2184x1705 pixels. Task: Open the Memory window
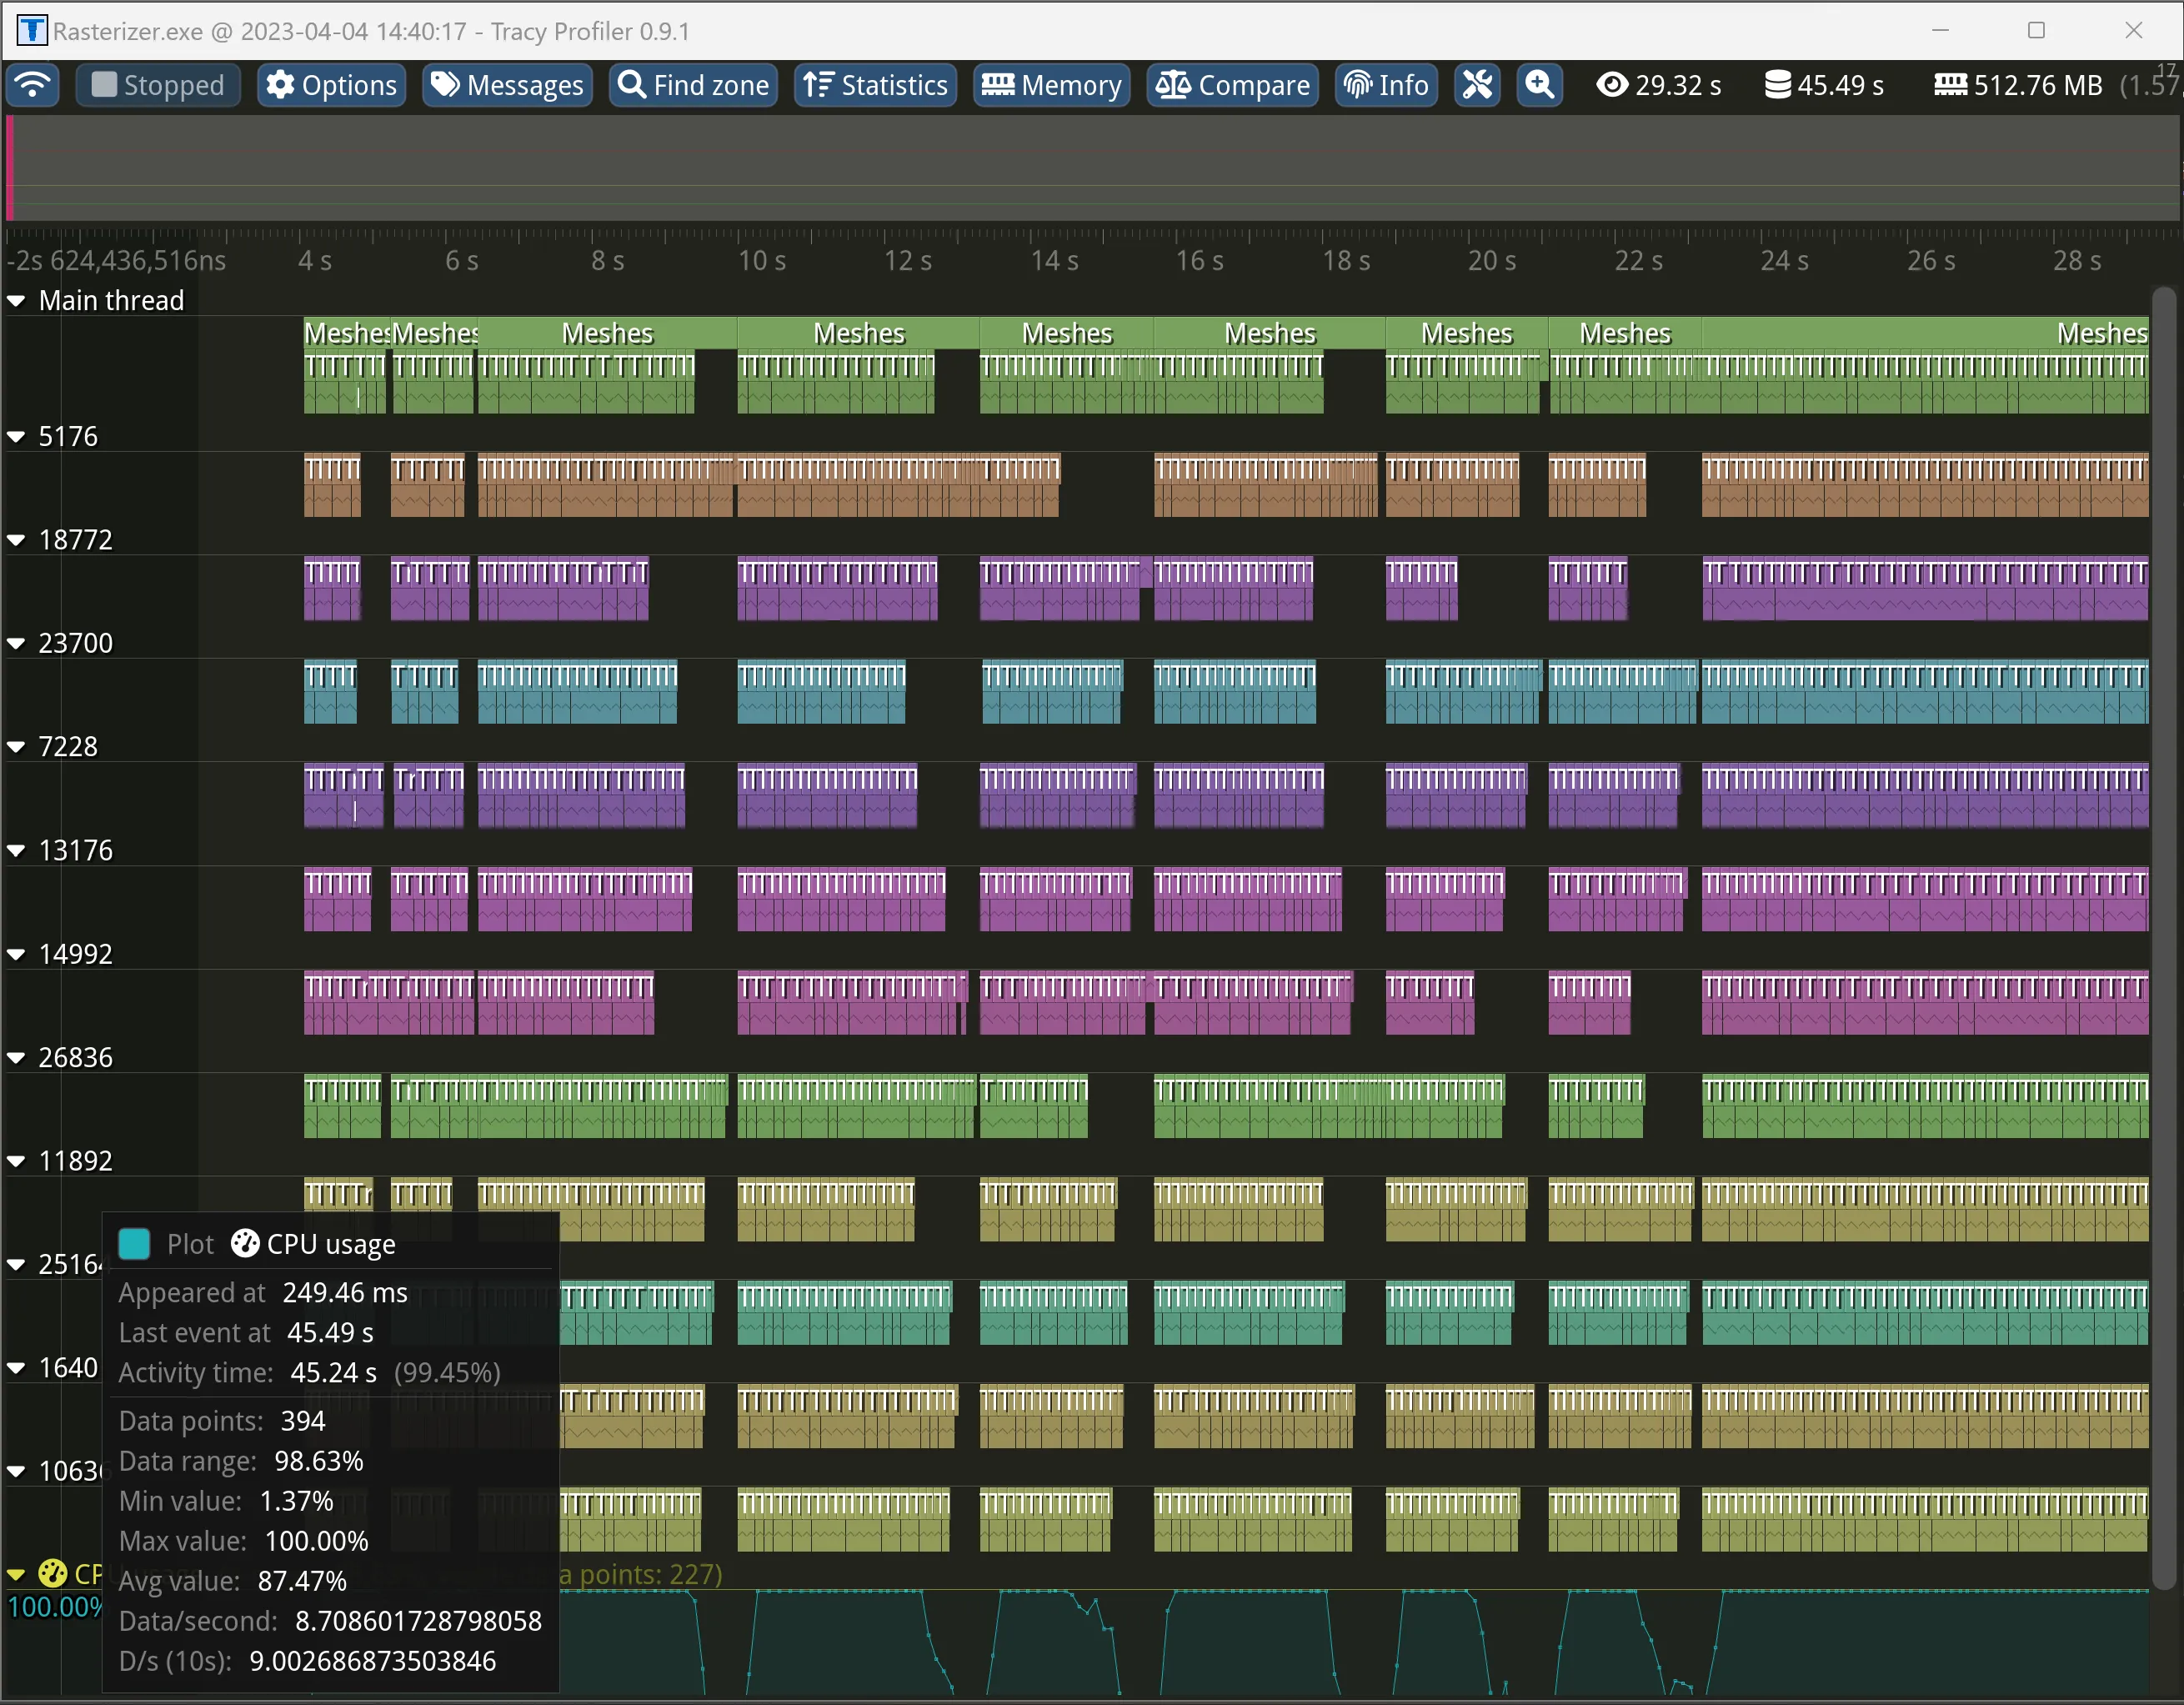tap(1051, 85)
